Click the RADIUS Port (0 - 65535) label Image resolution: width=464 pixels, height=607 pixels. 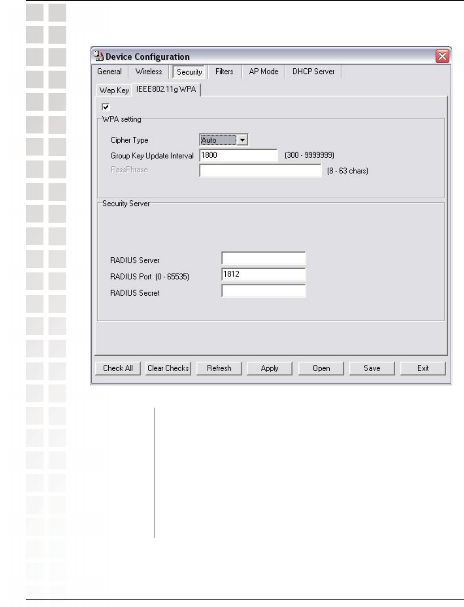point(150,277)
